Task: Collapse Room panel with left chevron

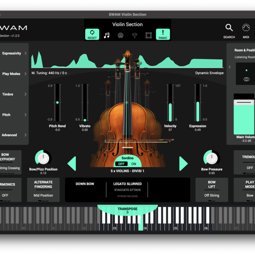Action: (229, 67)
